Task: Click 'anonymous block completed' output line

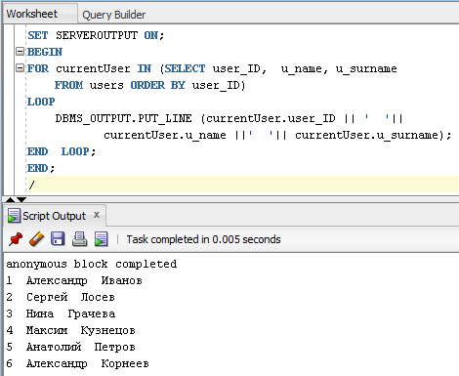Action: [92, 264]
